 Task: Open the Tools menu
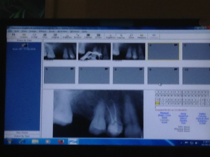pyautogui.click(x=52, y=32)
